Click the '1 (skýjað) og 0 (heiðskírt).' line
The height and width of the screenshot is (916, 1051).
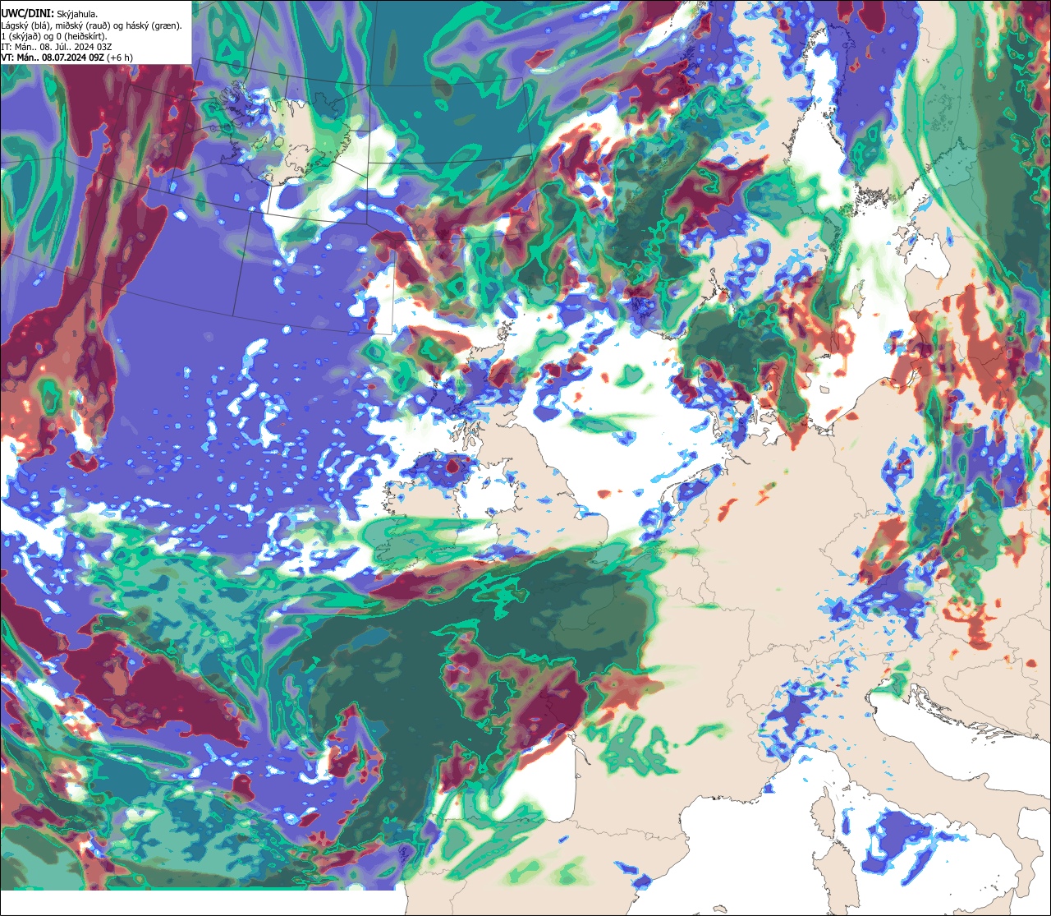[x=54, y=36]
